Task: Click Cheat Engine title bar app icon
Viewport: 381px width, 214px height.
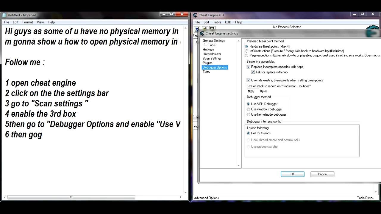Action: pyautogui.click(x=195, y=15)
